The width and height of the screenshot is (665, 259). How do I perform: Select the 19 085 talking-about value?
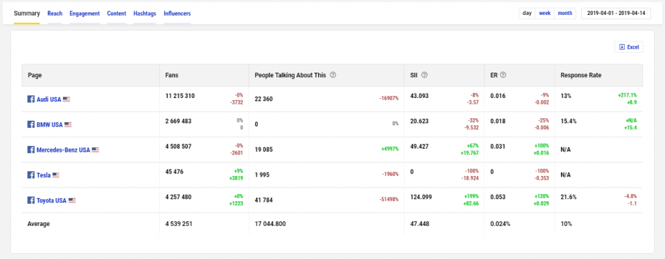(264, 150)
